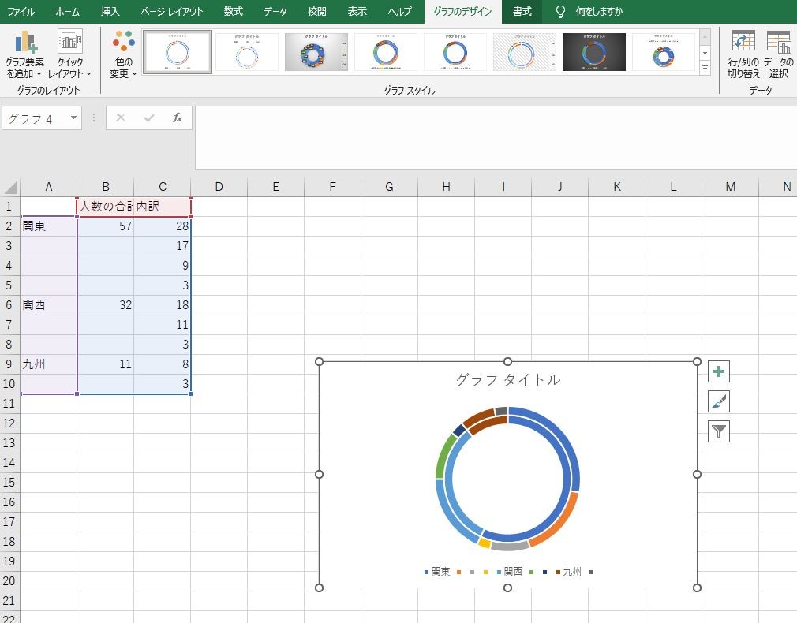Click the select-all corner of the worksheet

coord(10,187)
